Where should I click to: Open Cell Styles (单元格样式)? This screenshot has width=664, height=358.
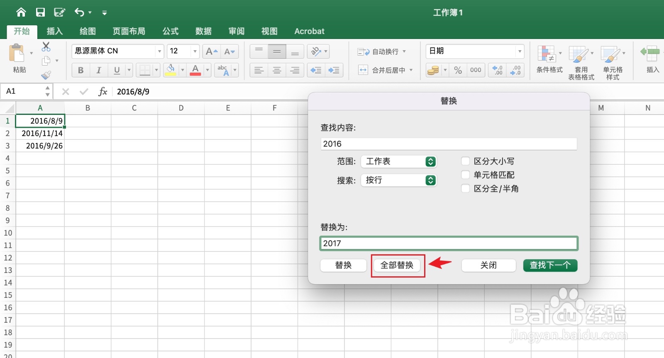613,63
